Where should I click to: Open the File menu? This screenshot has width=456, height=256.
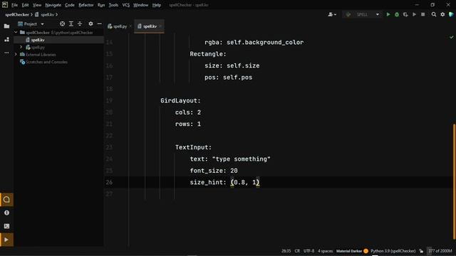click(x=14, y=5)
